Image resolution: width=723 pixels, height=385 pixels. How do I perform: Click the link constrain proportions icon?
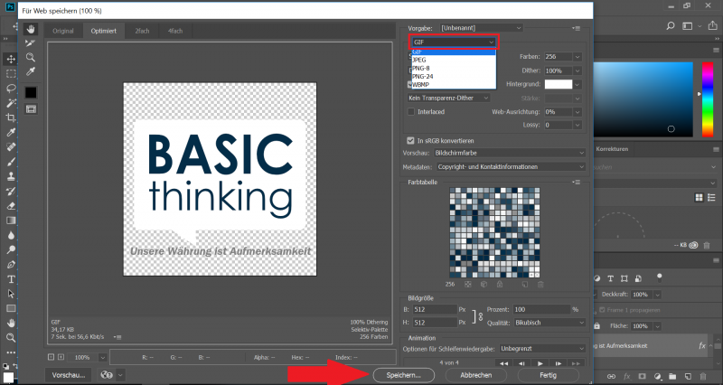(480, 316)
